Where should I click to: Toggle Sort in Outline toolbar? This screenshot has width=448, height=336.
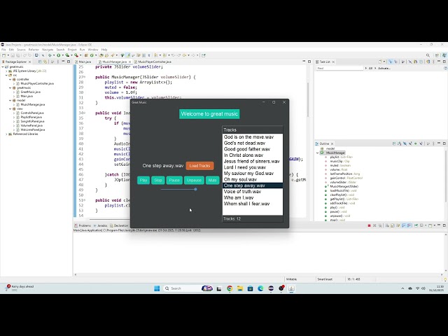click(400, 143)
